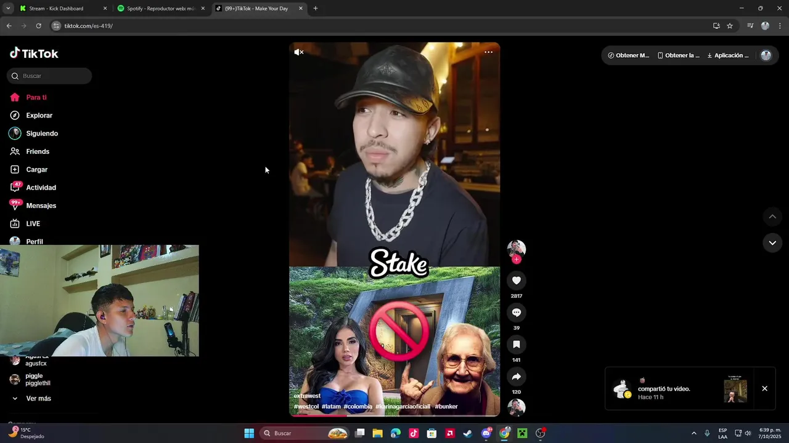789x443 pixels.
Task: Open Steam from the taskbar
Action: (x=468, y=433)
